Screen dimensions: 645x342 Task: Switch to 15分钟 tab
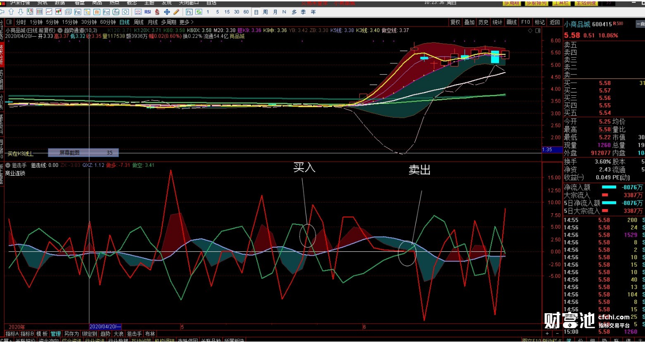[x=70, y=22]
